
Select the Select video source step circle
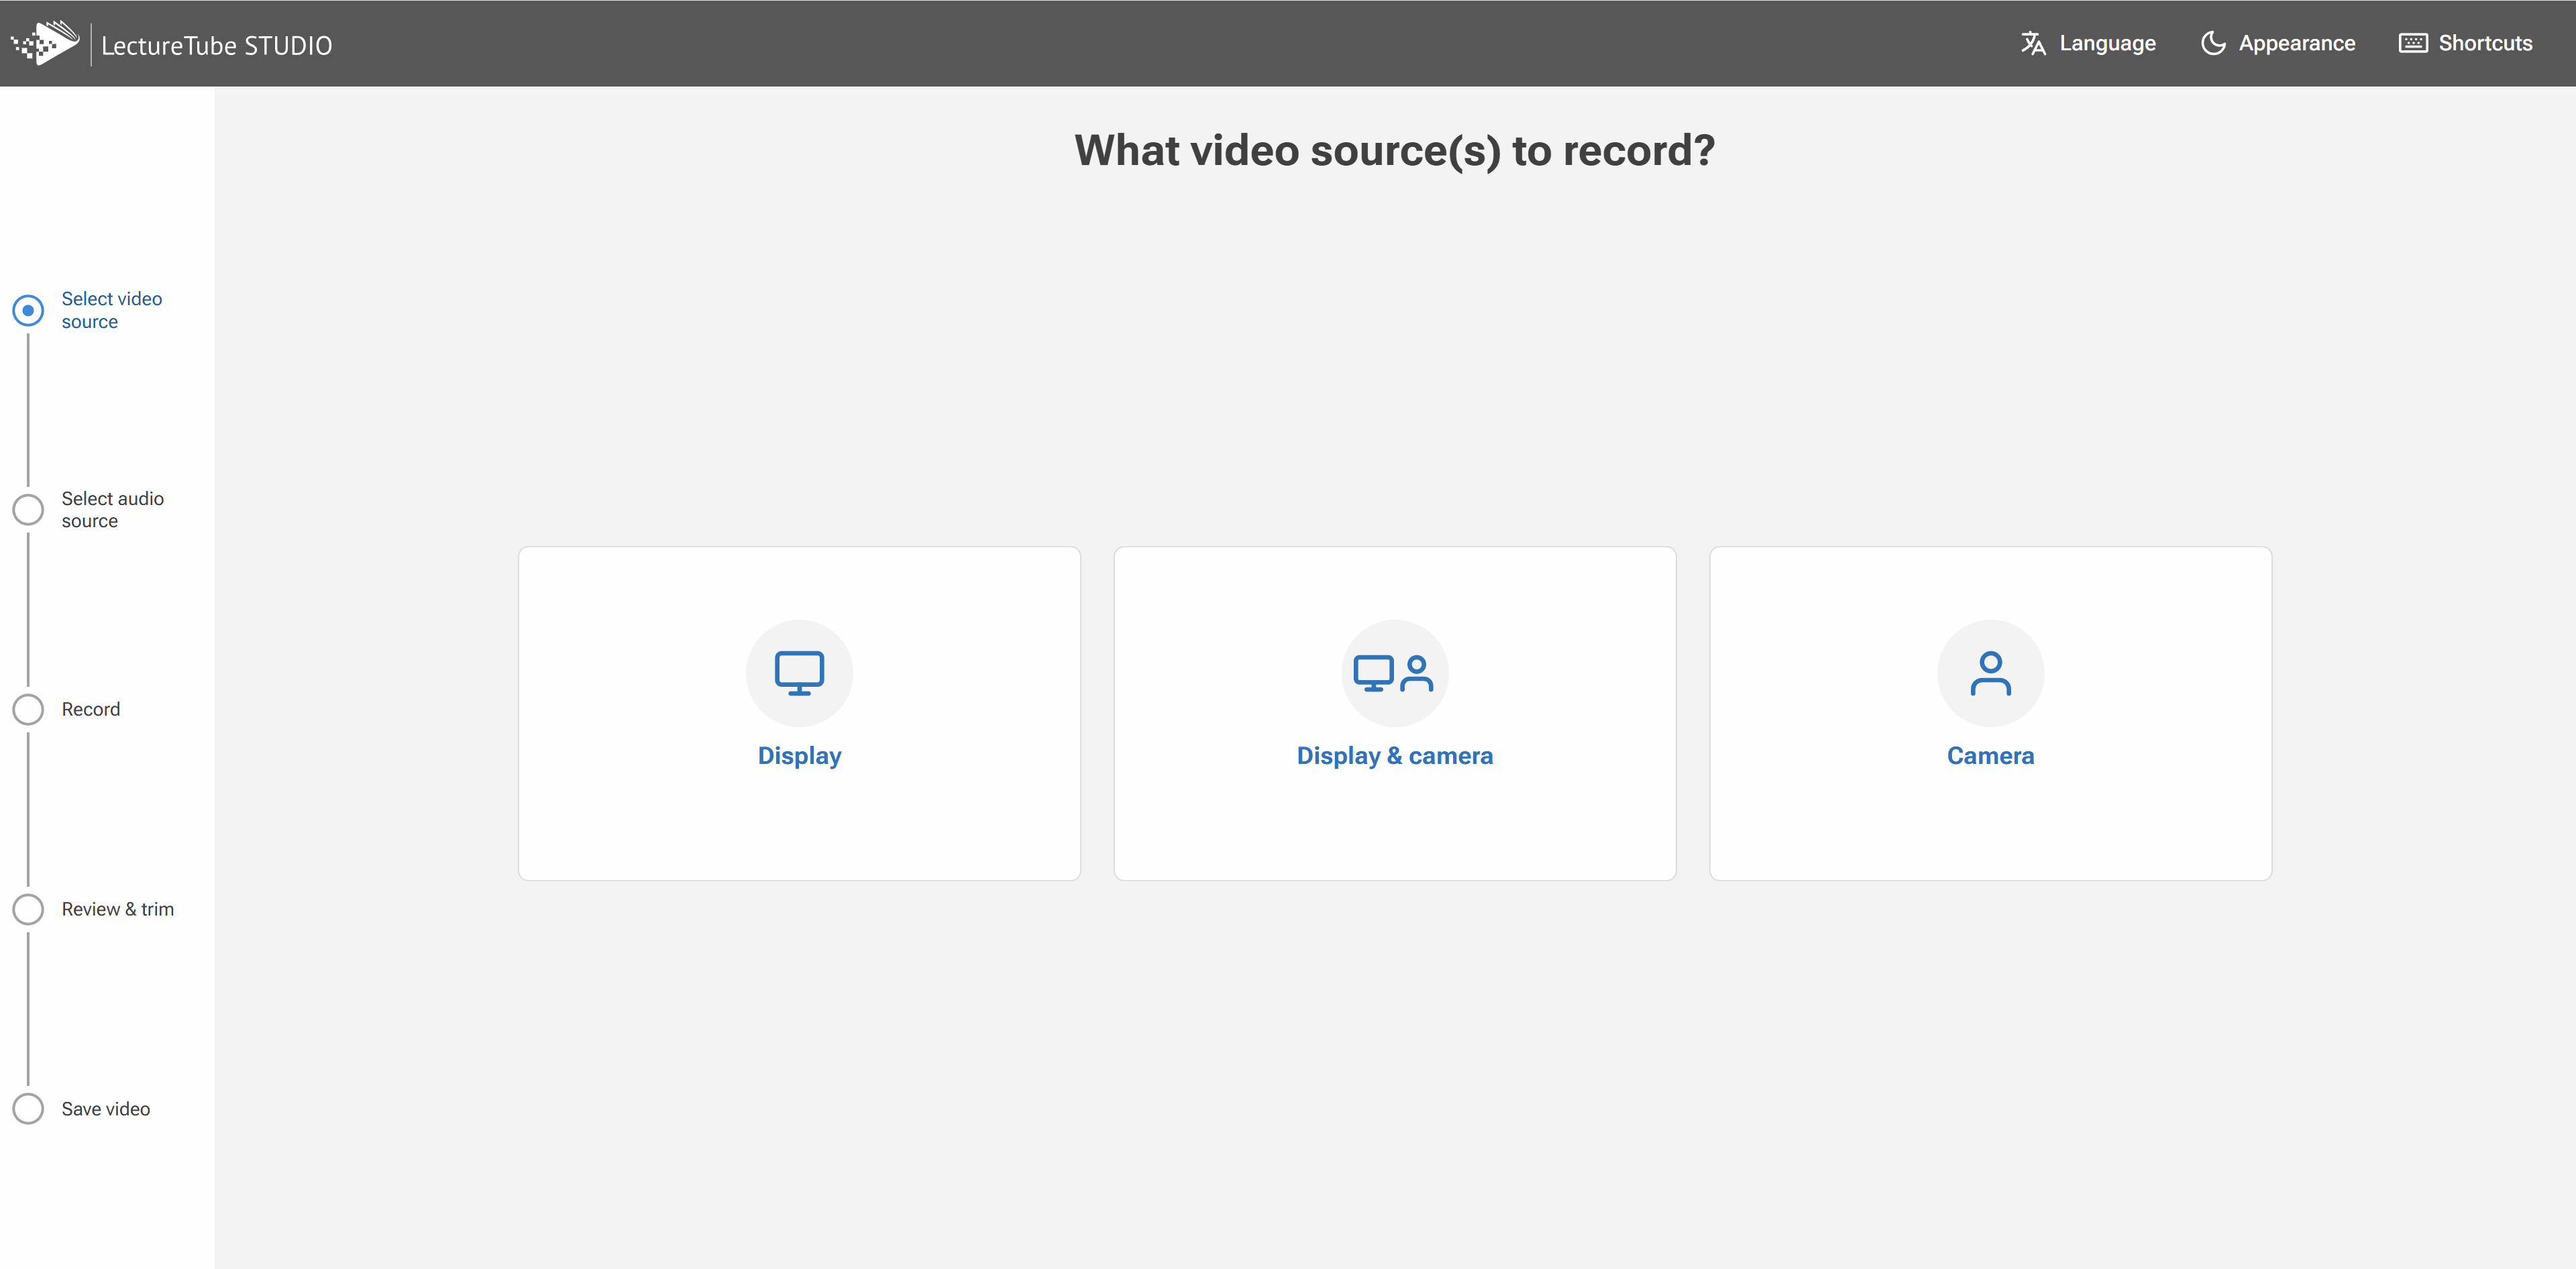(x=28, y=310)
